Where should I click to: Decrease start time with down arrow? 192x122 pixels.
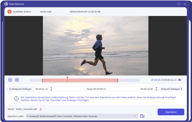(51, 90)
